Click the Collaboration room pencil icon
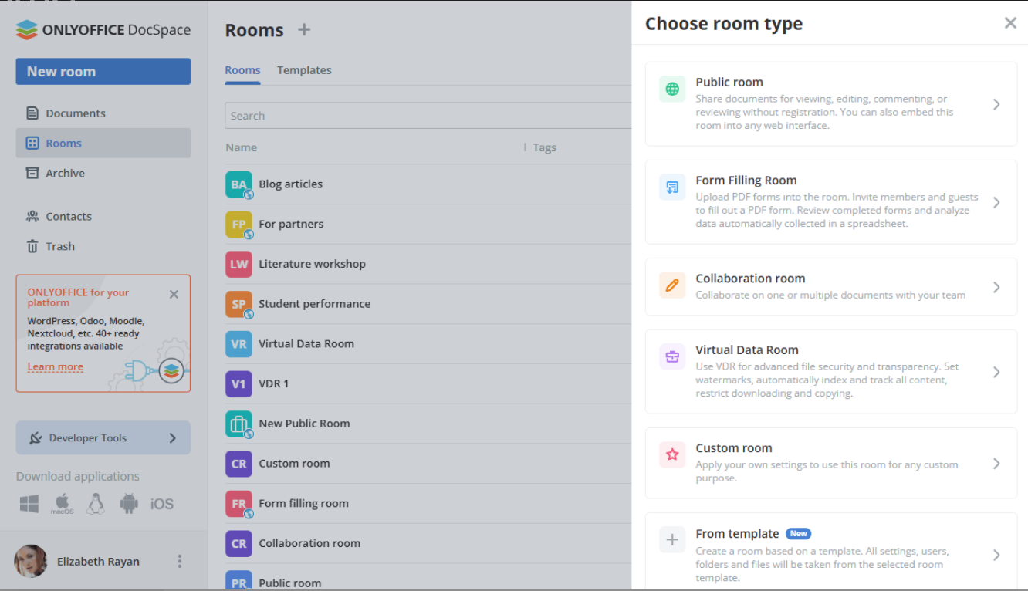The width and height of the screenshot is (1028, 591). click(672, 285)
